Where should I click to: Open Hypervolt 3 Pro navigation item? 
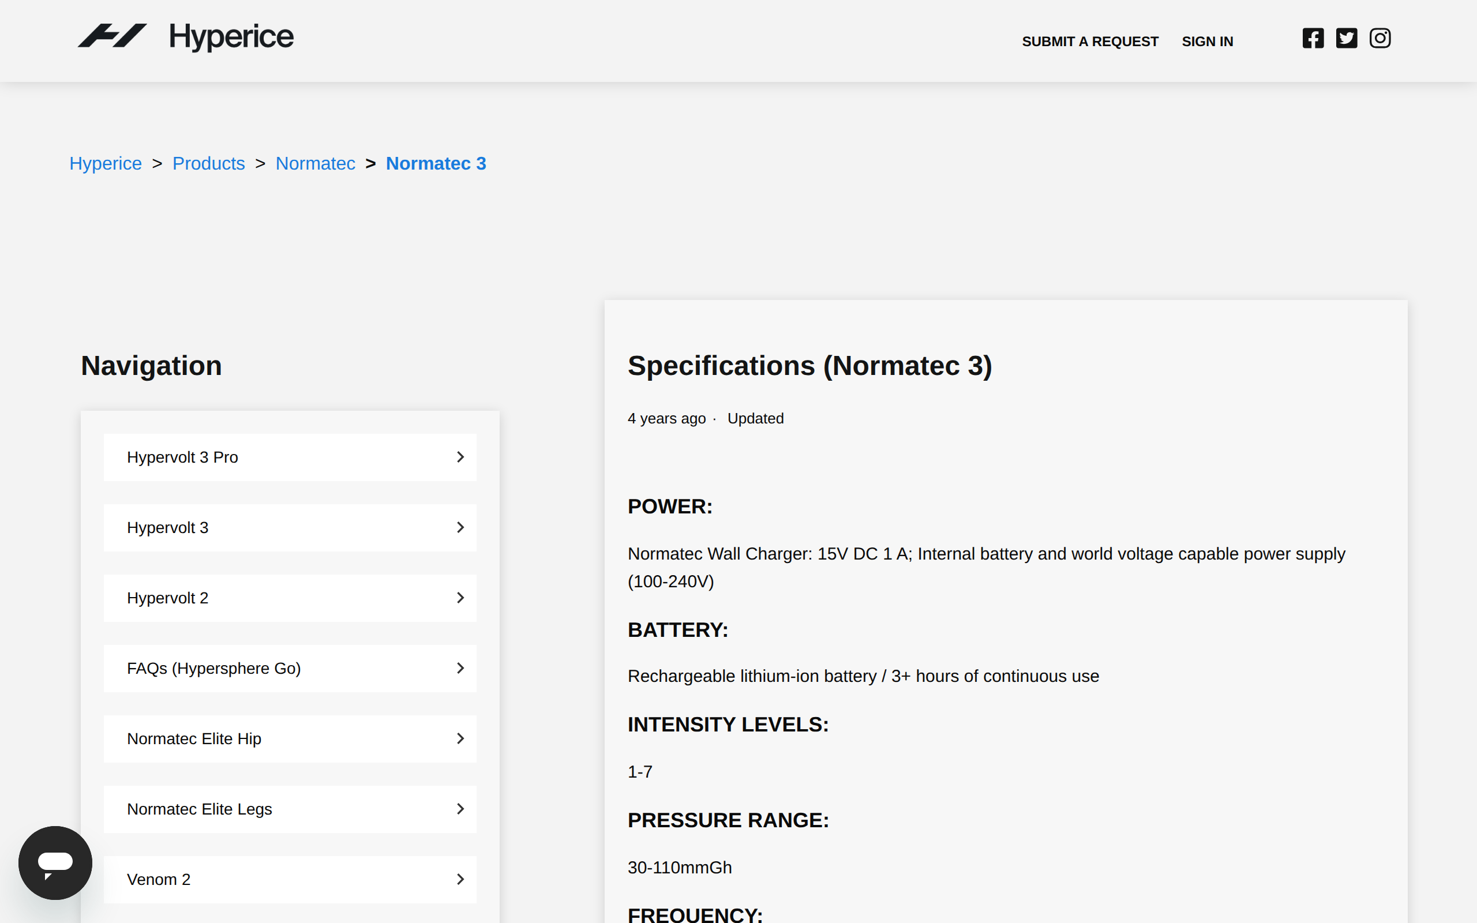(290, 457)
